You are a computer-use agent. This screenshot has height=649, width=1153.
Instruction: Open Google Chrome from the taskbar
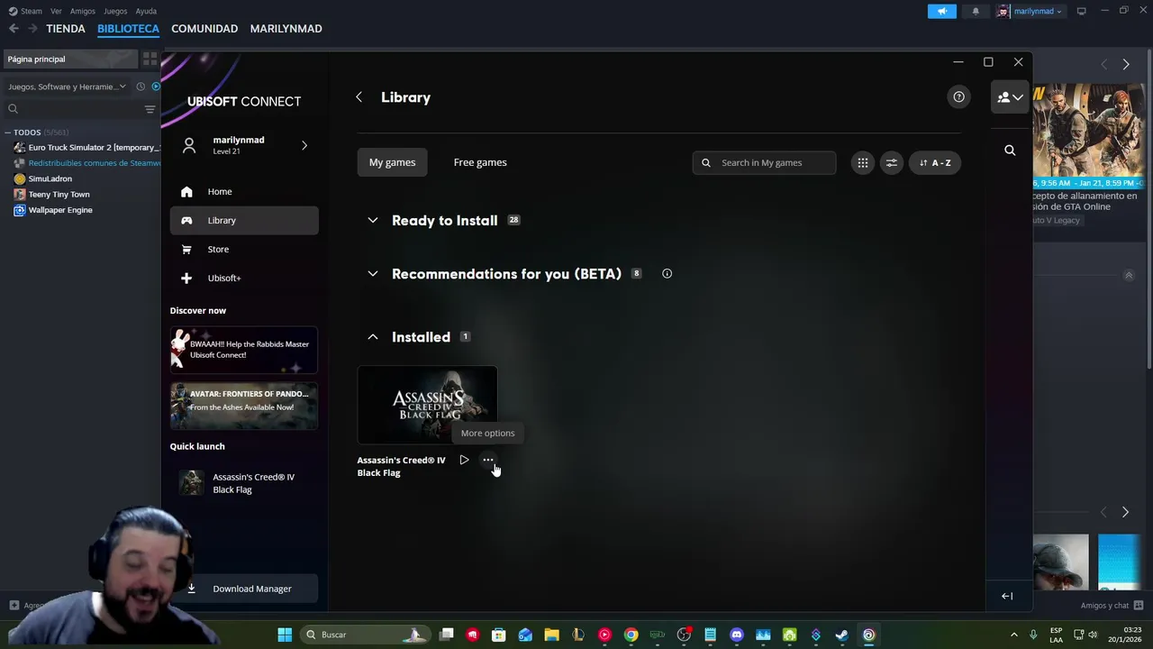point(631,635)
